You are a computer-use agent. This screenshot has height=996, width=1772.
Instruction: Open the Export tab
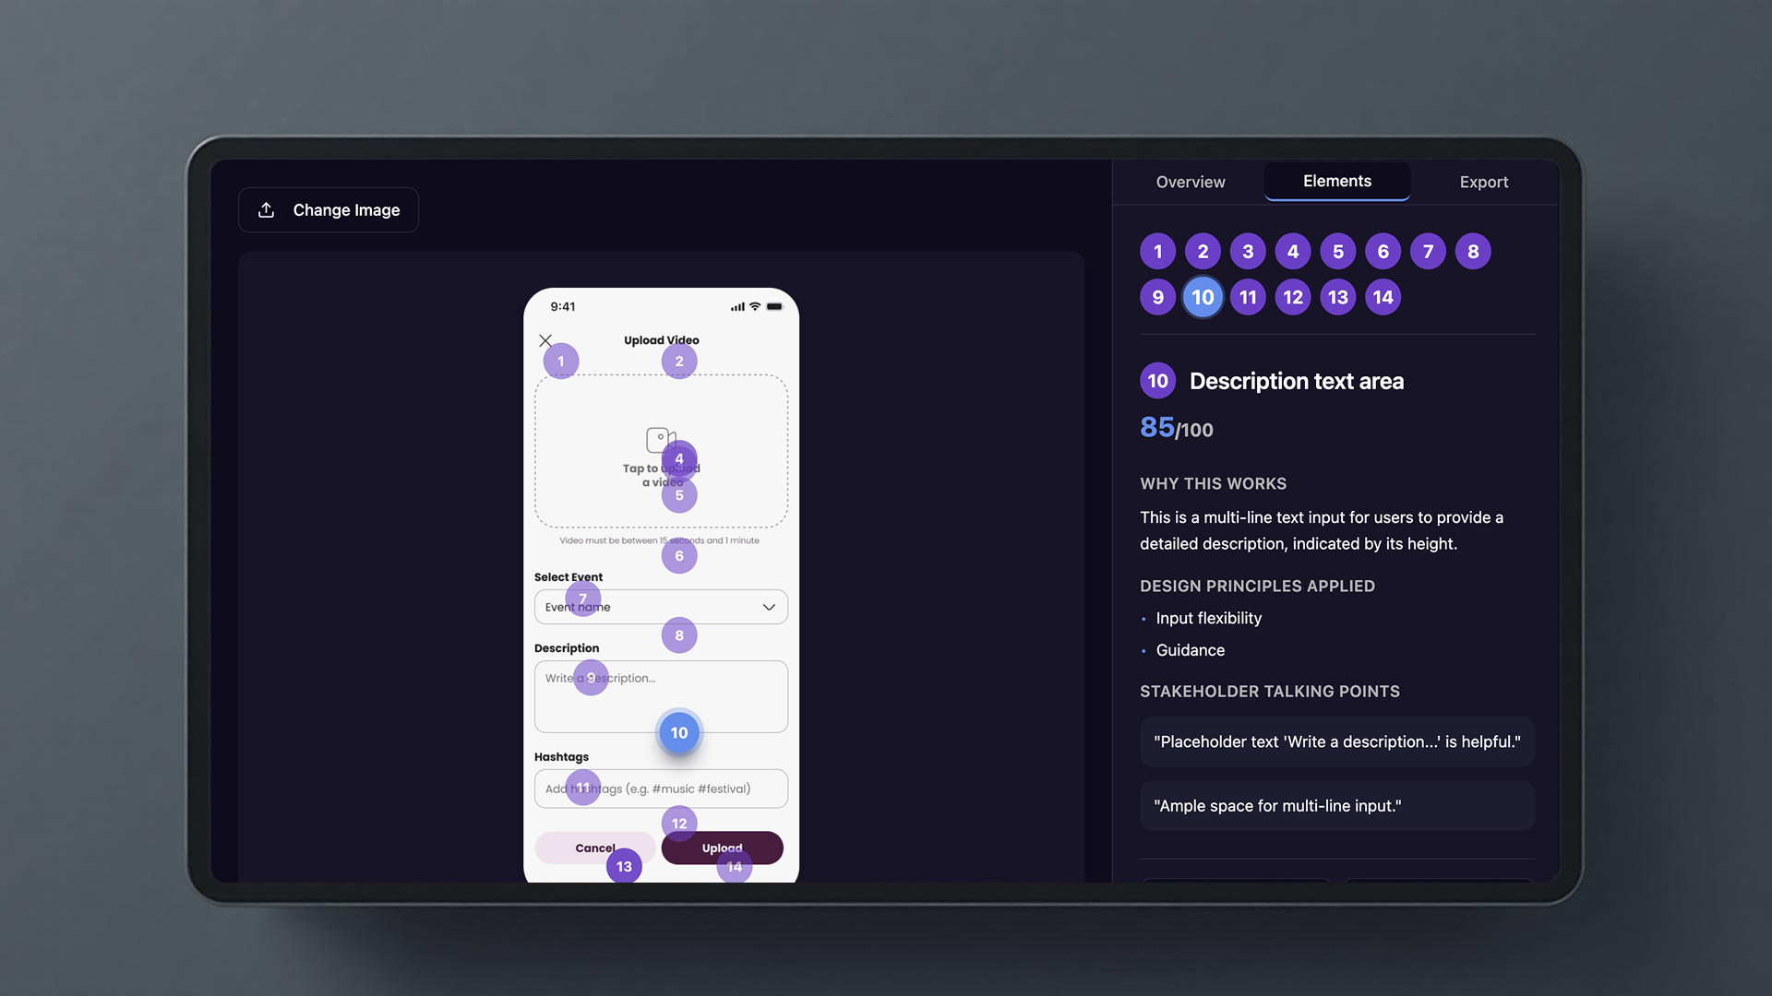(x=1483, y=182)
